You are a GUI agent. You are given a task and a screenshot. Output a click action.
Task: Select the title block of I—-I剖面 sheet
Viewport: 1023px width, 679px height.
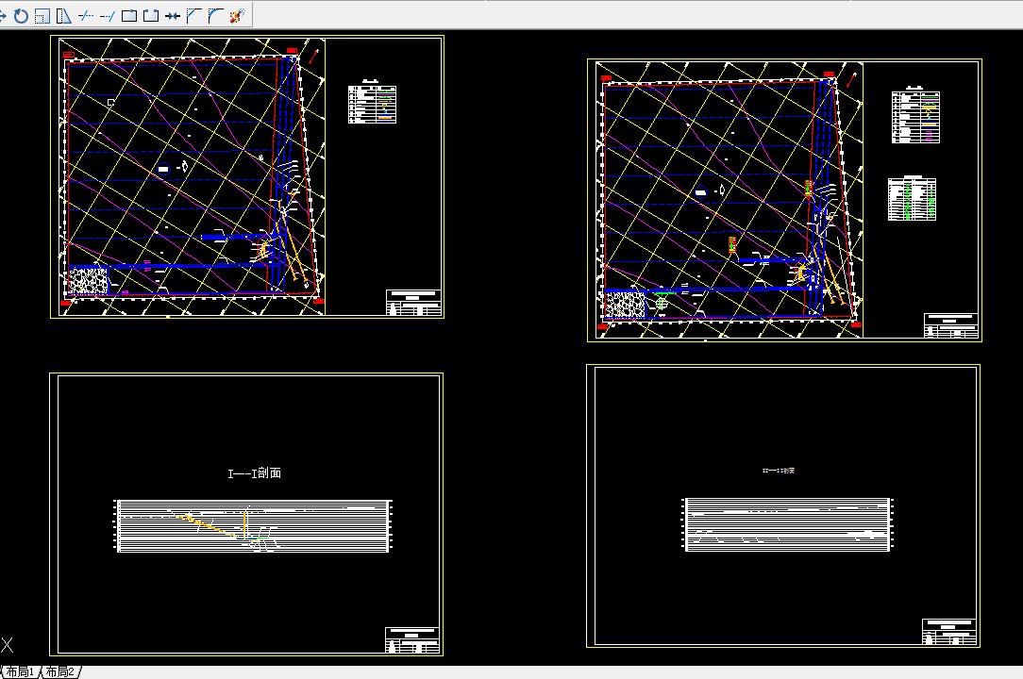coord(412,640)
